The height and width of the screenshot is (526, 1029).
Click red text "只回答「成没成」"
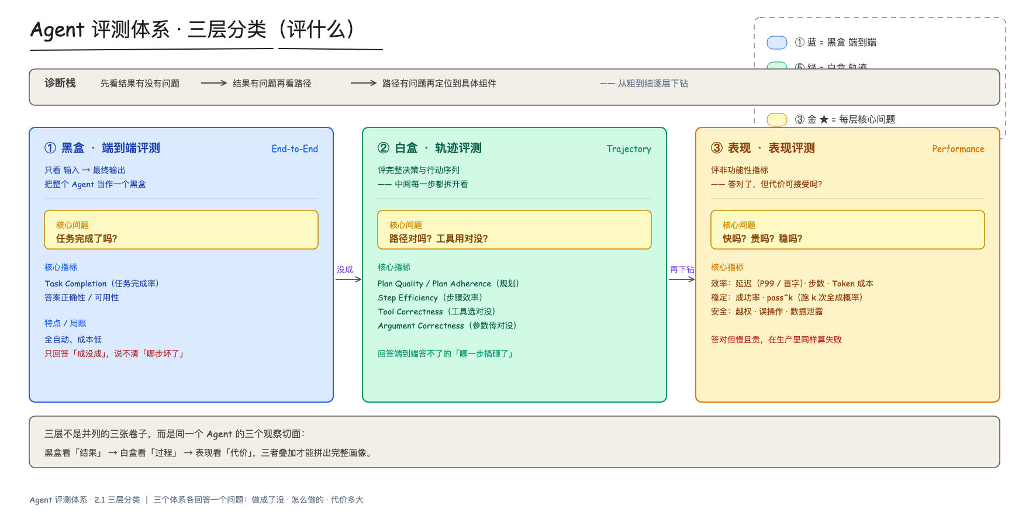pyautogui.click(x=77, y=354)
